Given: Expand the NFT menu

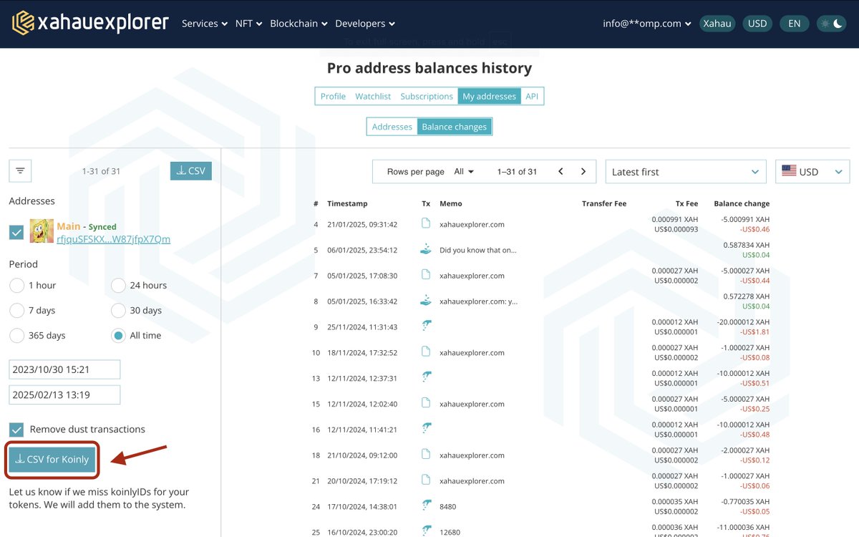Looking at the screenshot, I should coord(248,23).
